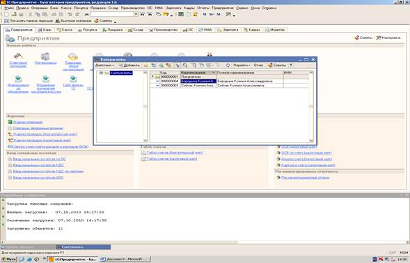Select row with code 000000003 Собчак
This screenshot has width=410, height=263.
pos(230,86)
